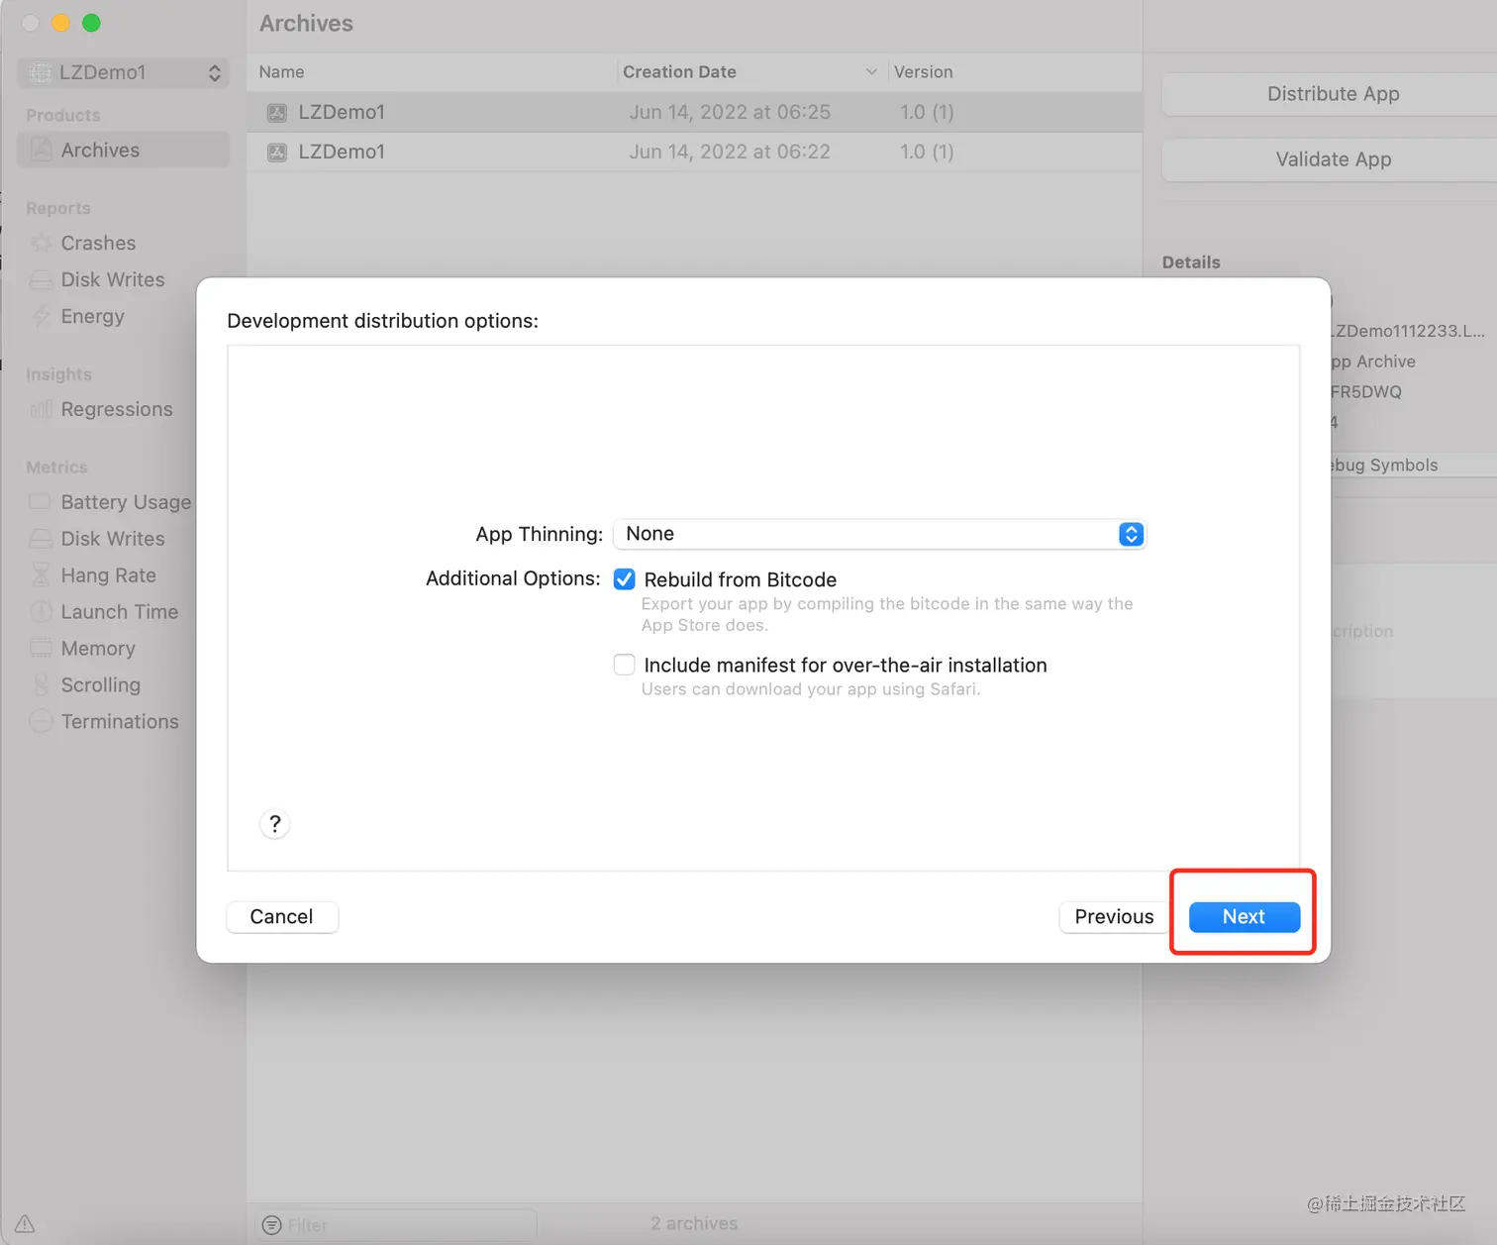Select Archives in the sidebar
Screen dimensions: 1497x1245
click(124, 150)
